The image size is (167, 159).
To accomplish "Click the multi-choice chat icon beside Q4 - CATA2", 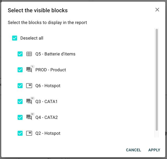I will pos(29,117).
